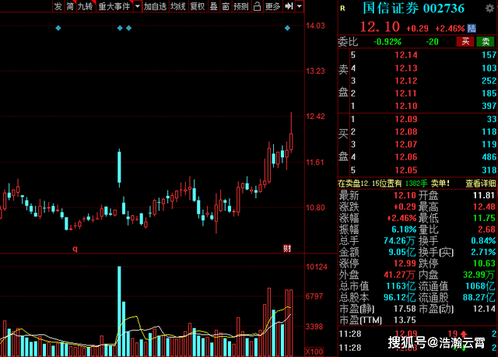Click the 简 toolbar button
Image resolution: width=498 pixels, height=357 pixels.
tap(70, 6)
